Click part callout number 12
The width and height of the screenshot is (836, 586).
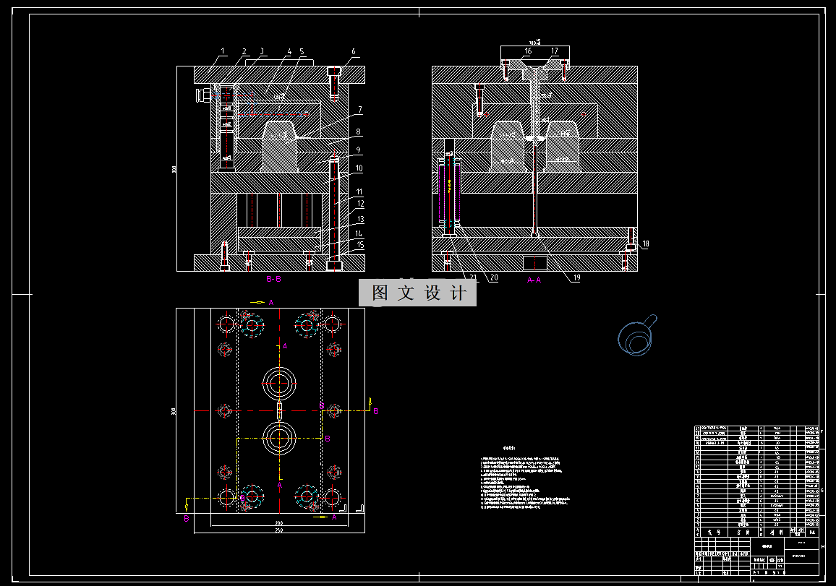[x=360, y=204]
